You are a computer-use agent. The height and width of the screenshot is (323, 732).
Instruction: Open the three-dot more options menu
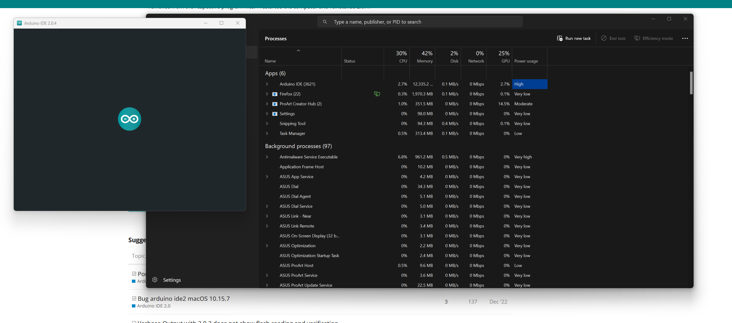pos(685,38)
